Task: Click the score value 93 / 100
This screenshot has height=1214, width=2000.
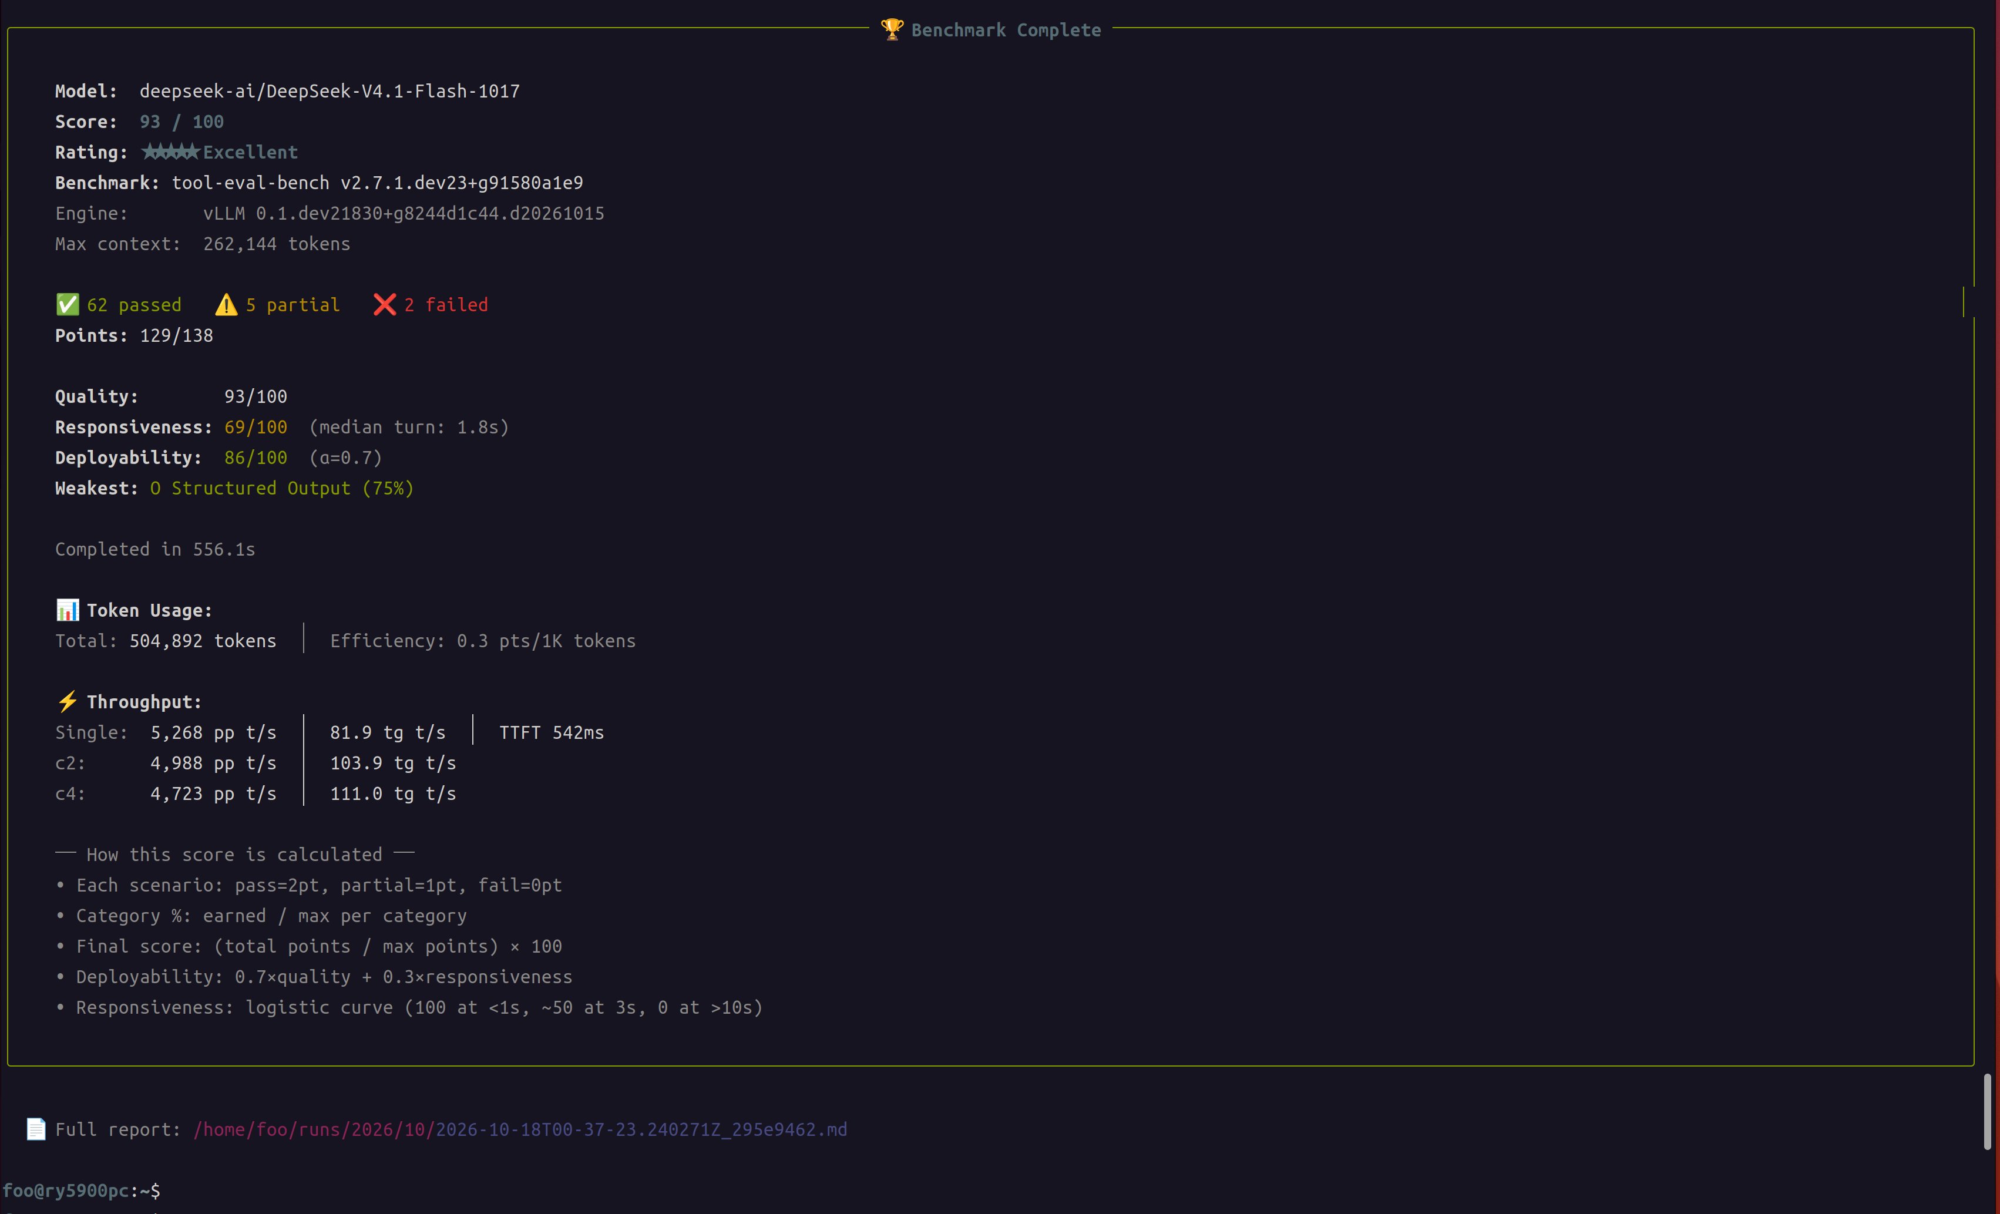Action: (x=182, y=122)
